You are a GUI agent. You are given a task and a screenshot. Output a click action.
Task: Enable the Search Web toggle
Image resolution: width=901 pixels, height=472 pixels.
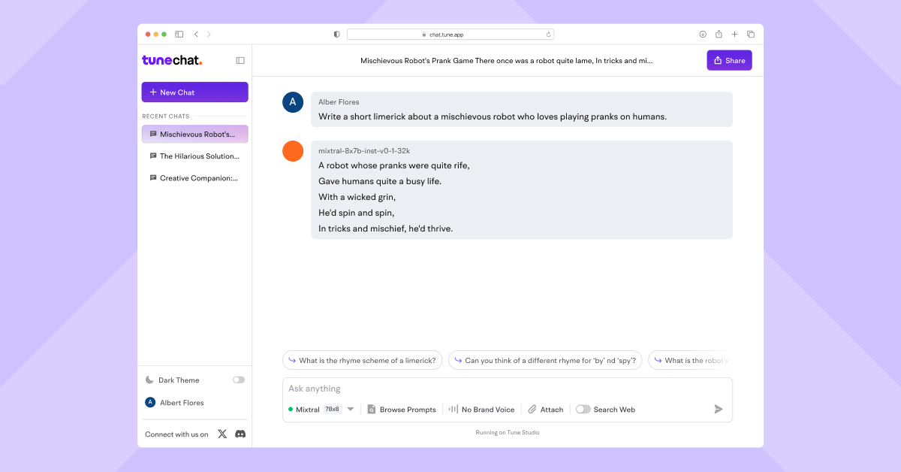(x=583, y=409)
